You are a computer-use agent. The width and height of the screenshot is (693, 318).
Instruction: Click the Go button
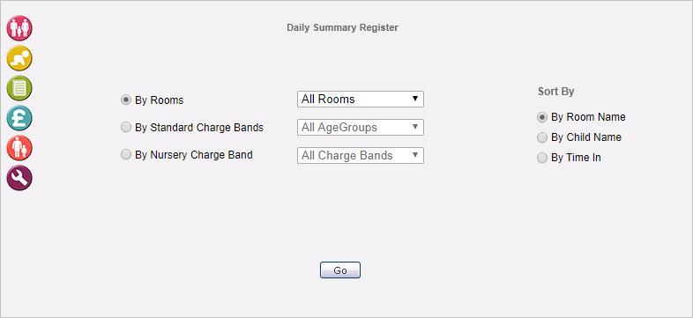pos(340,270)
